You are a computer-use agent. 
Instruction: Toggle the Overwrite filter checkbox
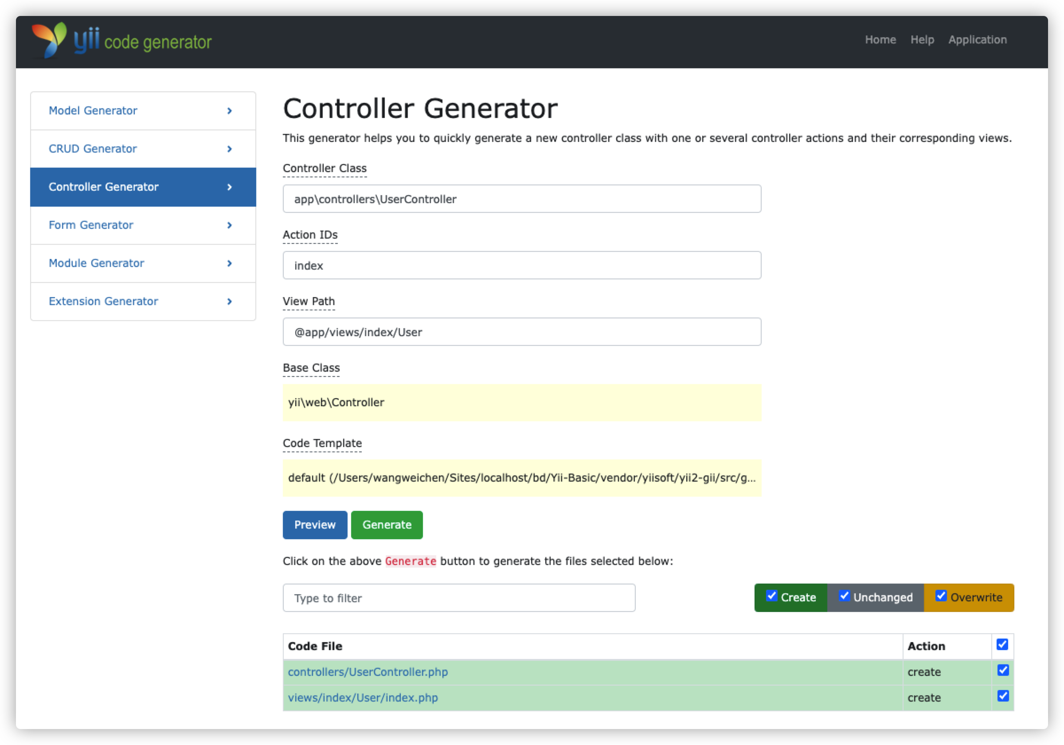tap(941, 596)
